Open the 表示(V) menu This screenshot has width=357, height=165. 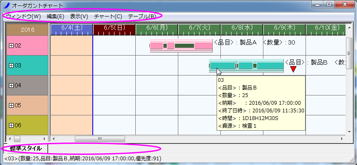79,17
